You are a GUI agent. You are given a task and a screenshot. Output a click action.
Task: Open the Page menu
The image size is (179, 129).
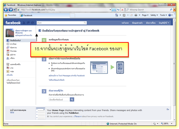tap(145, 15)
